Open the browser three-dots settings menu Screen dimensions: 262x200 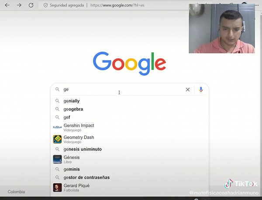tap(257, 5)
